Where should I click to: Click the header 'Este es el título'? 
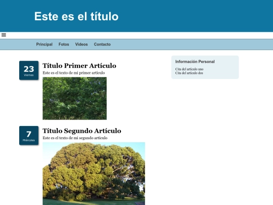click(x=76, y=16)
